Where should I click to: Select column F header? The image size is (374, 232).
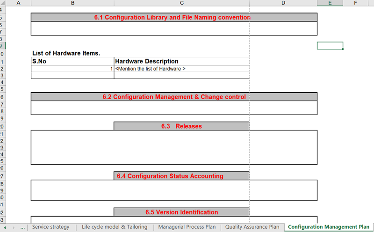[x=356, y=3]
